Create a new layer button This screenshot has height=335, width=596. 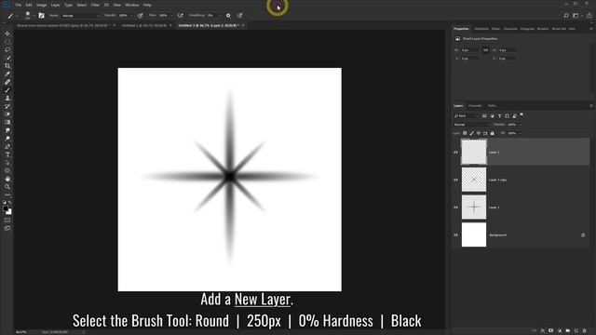point(576,331)
